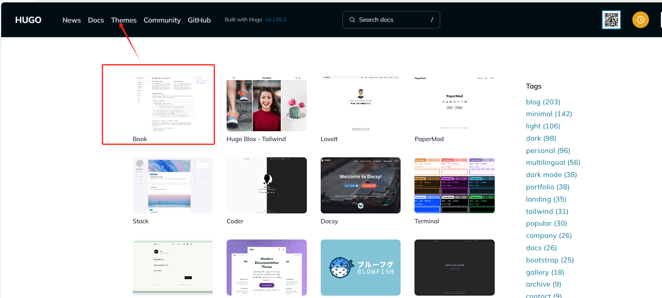
Task: Open the GitHub menu item
Action: [199, 20]
